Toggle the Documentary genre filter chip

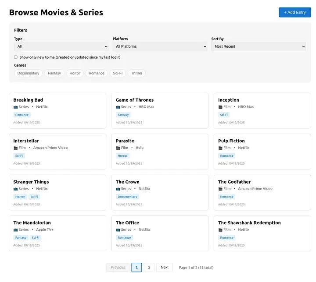point(28,73)
